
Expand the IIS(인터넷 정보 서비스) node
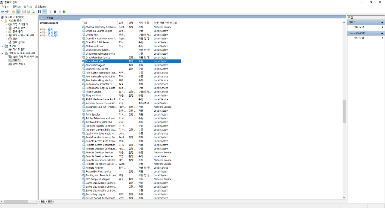click(x=6, y=57)
